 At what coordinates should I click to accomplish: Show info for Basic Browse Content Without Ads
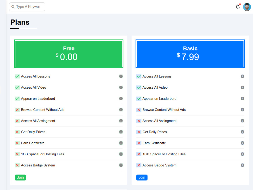pyautogui.click(x=242, y=110)
